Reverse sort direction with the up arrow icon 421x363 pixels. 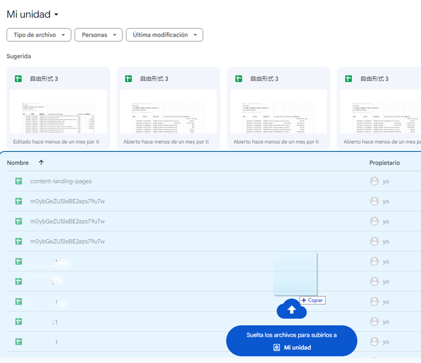pyautogui.click(x=41, y=162)
